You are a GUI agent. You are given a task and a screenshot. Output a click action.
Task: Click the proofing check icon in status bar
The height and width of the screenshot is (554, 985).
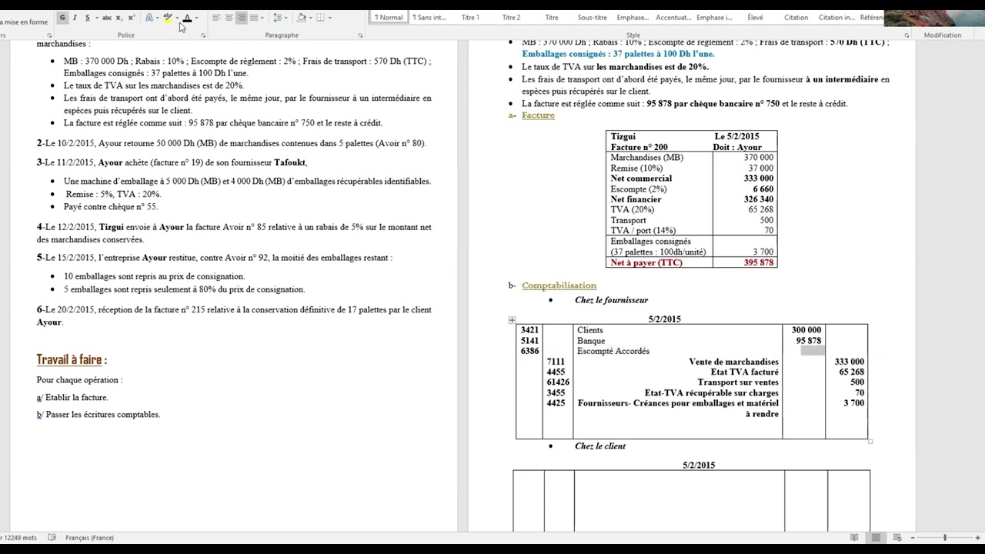coord(52,538)
